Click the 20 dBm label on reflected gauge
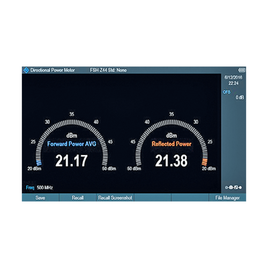The width and height of the screenshot is (268, 268). click(x=209, y=168)
